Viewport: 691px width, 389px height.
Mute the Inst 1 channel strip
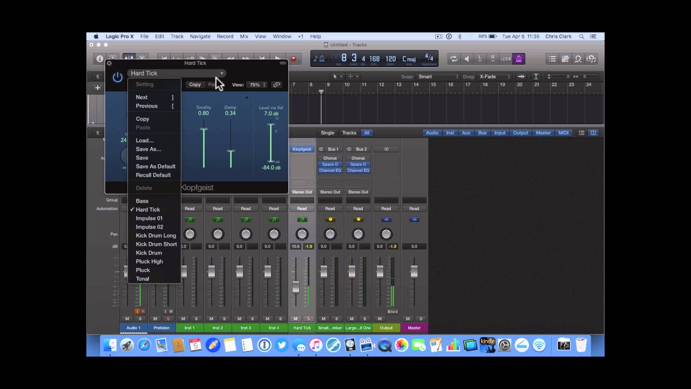[183, 319]
